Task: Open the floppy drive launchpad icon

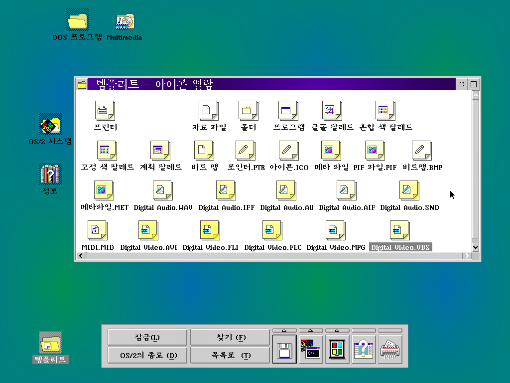Action: pos(284,350)
